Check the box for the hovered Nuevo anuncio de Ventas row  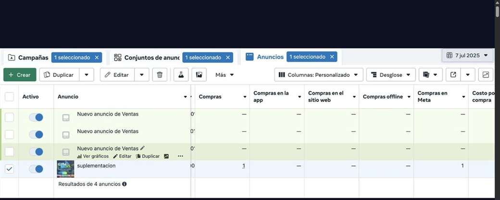pyautogui.click(x=9, y=152)
